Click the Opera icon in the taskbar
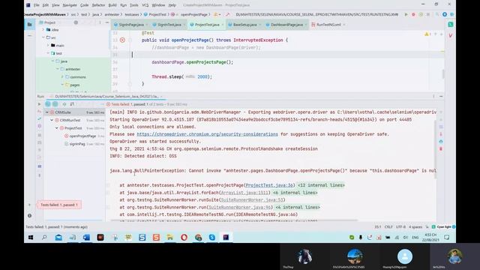480x270 pixels. tap(184, 237)
